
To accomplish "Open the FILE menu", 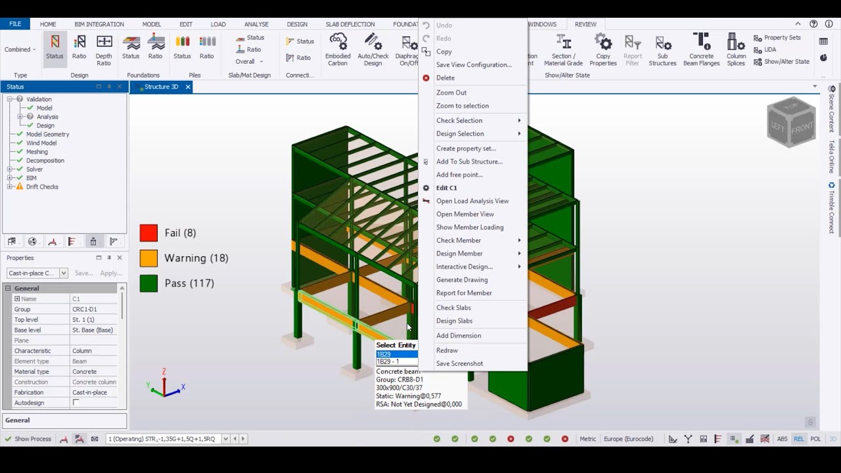I will pyautogui.click(x=15, y=24).
